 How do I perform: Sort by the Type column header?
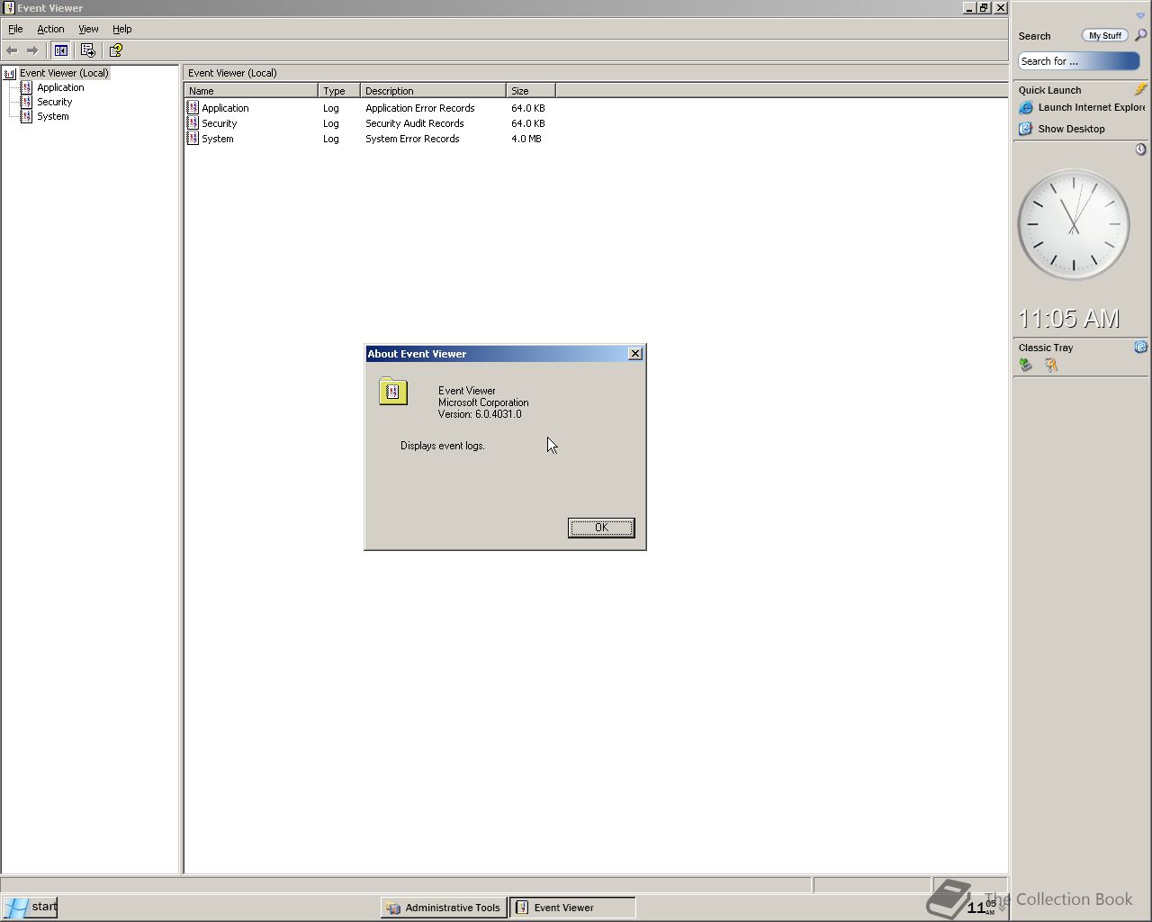339,91
